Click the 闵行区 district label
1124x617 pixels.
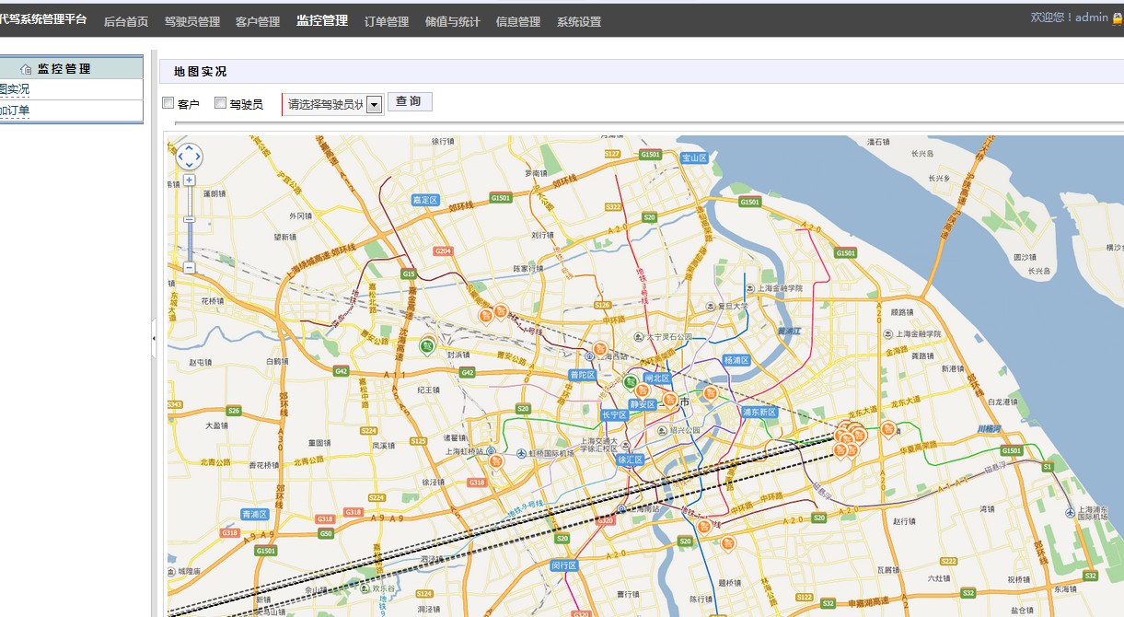(x=563, y=565)
